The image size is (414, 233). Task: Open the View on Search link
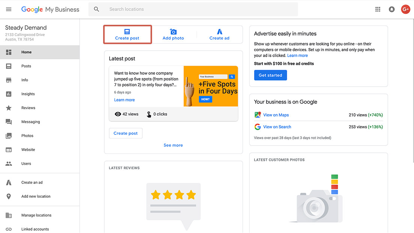tap(277, 127)
